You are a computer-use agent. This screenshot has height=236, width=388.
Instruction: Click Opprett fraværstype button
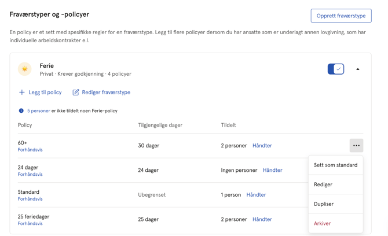click(x=341, y=16)
